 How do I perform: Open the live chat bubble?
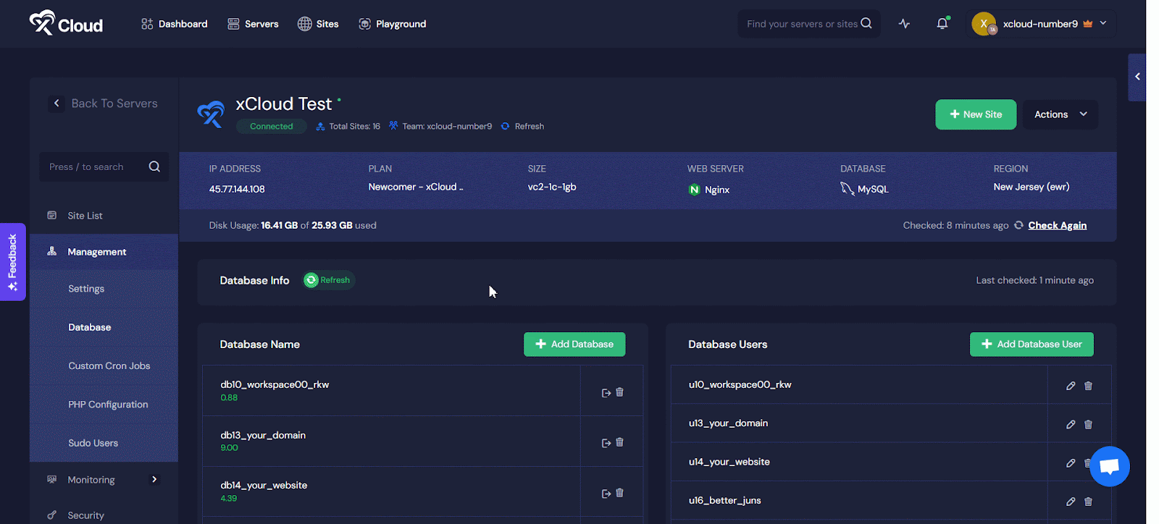(x=1110, y=467)
